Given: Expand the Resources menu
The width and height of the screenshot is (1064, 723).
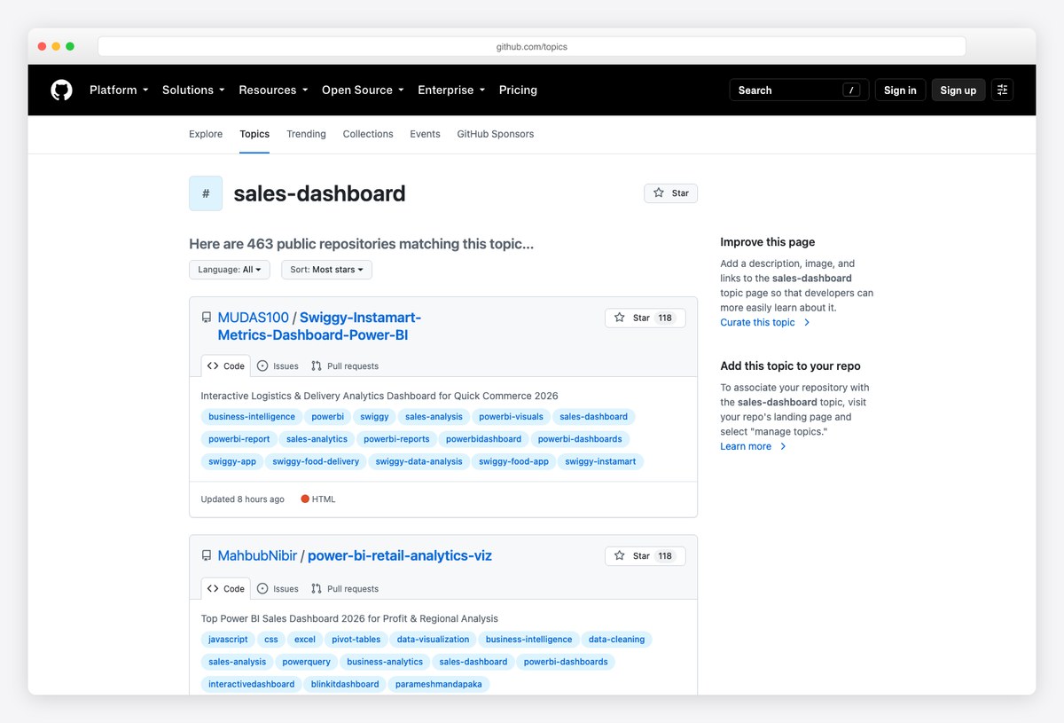Looking at the screenshot, I should (x=273, y=90).
